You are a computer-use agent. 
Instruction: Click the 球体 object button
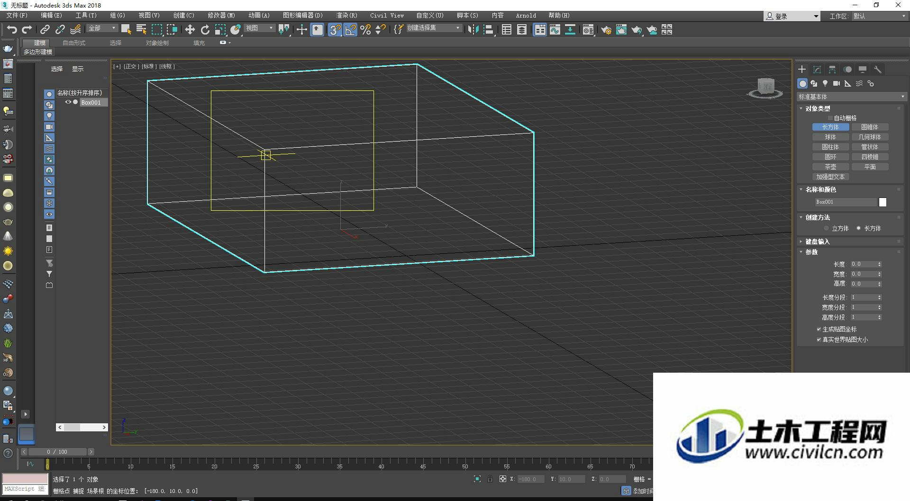[830, 137]
